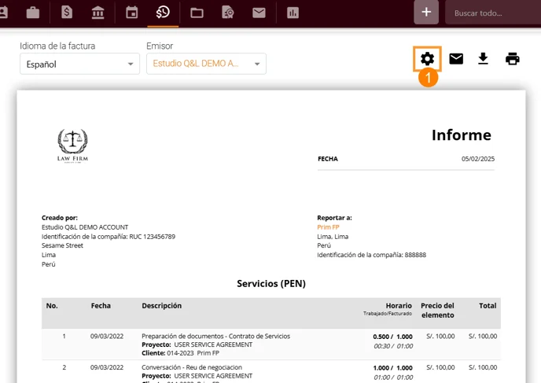The height and width of the screenshot is (383, 541).
Task: Click the plus add-new button
Action: [x=426, y=13]
